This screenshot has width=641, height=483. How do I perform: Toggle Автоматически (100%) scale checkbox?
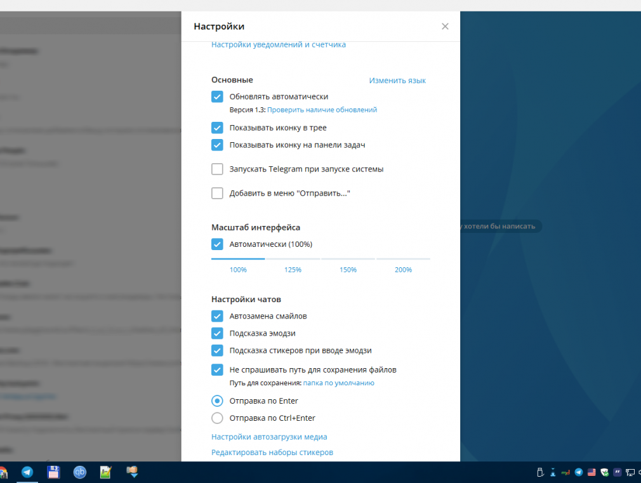[217, 244]
